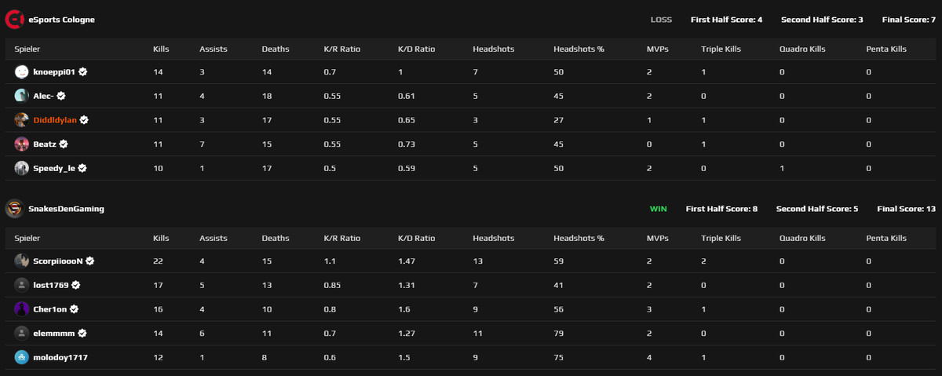Click Quadro Kills header in SnakesDenGaming table
942x376 pixels.
tap(802, 238)
